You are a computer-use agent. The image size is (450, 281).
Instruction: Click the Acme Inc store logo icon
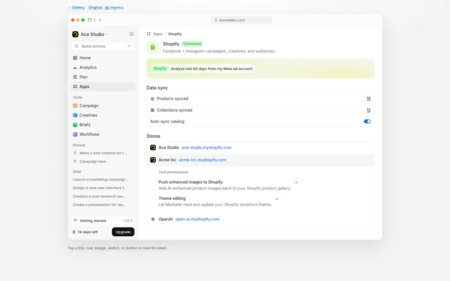coord(153,160)
